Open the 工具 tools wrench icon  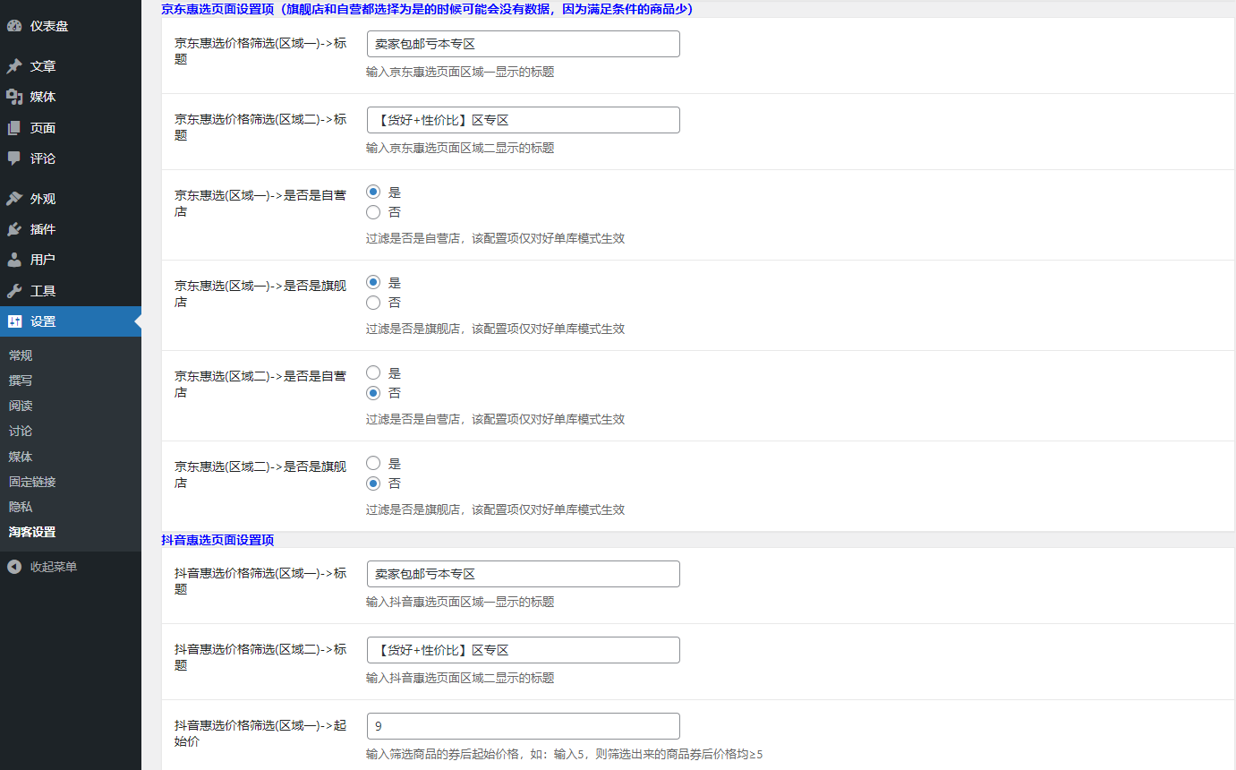(x=13, y=291)
